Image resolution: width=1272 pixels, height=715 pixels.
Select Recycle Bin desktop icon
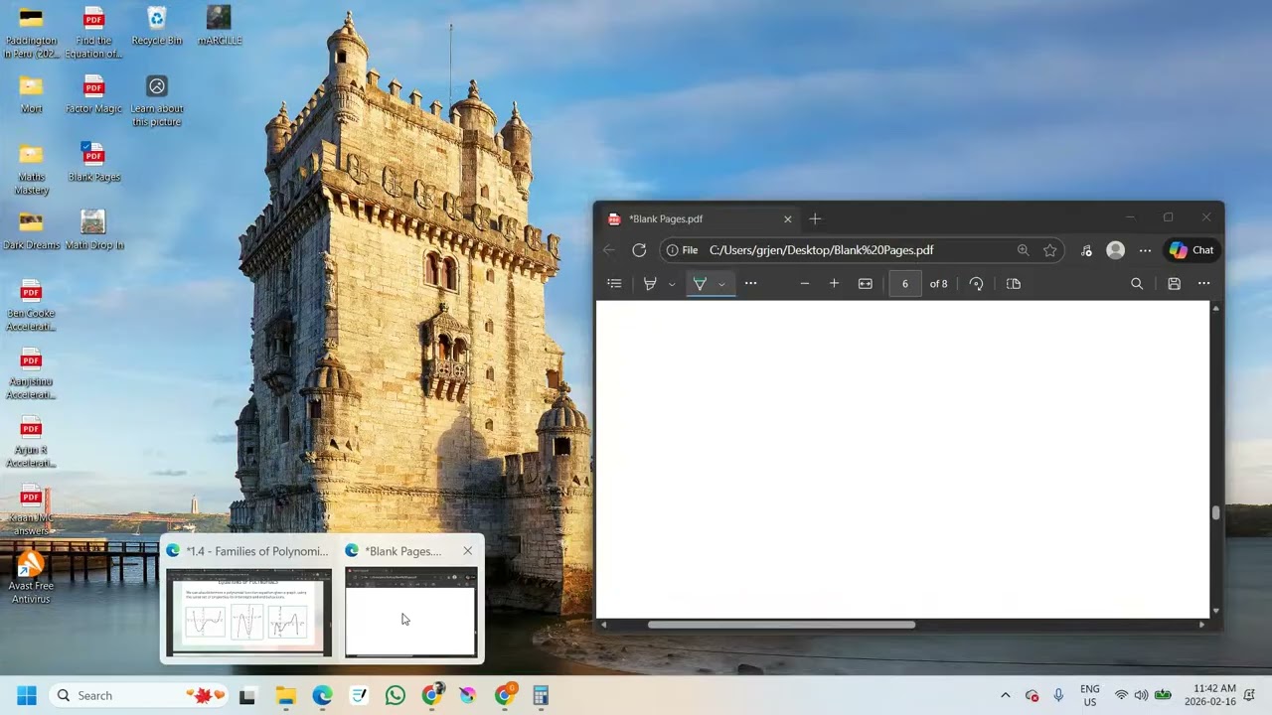[157, 26]
